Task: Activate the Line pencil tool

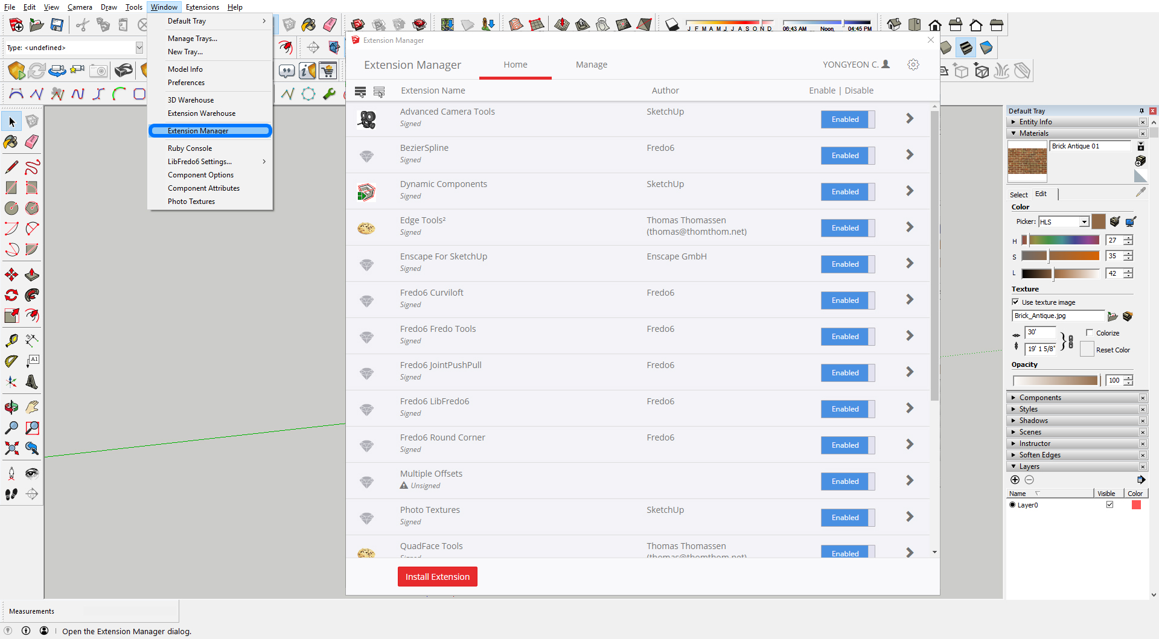Action: coord(11,167)
